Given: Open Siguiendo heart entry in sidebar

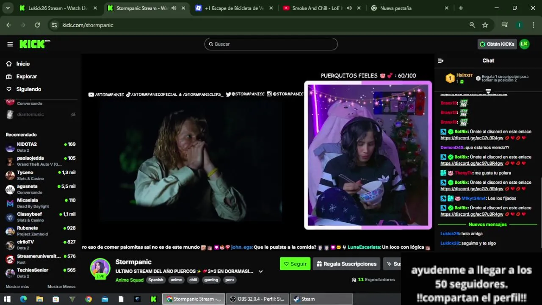Looking at the screenshot, I should point(24,89).
